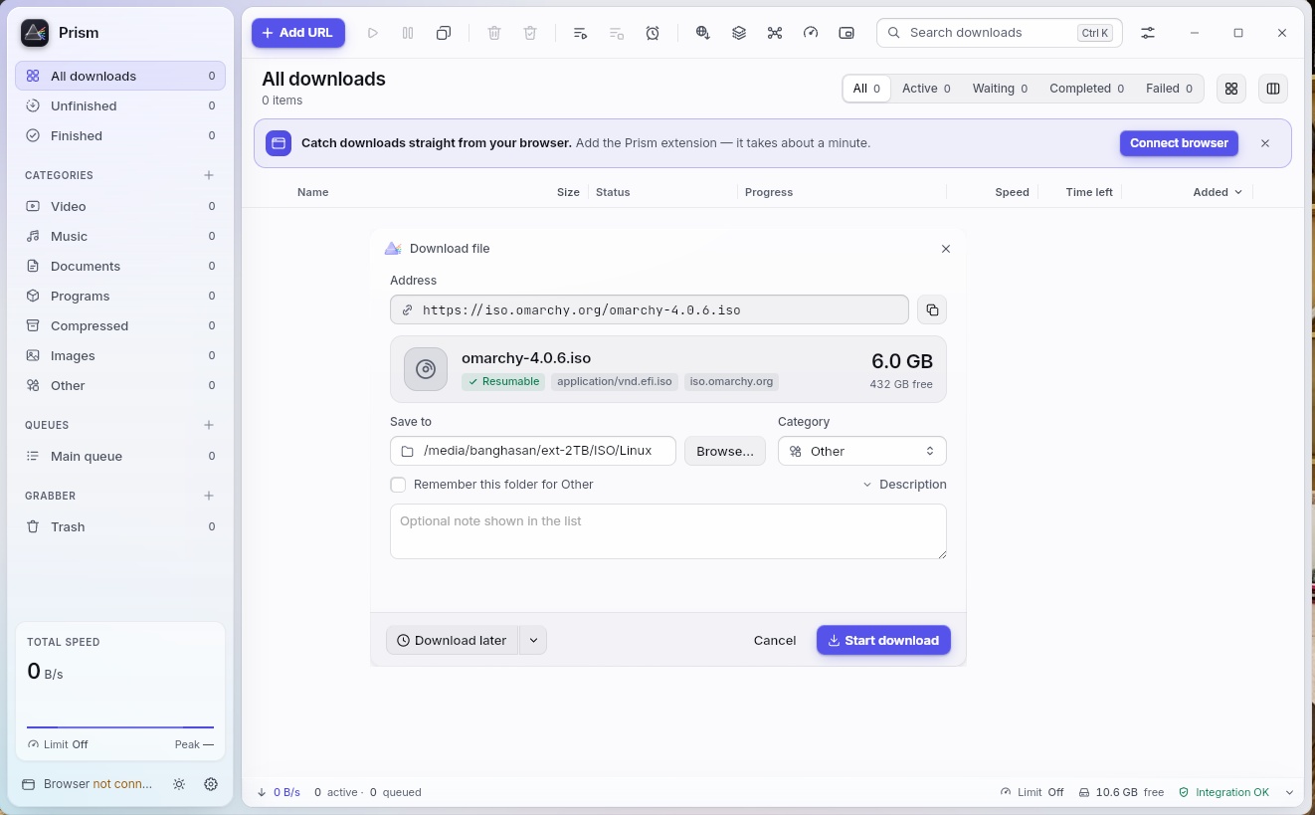Click the start queue toolbar icon
The image size is (1315, 815).
[x=581, y=33]
